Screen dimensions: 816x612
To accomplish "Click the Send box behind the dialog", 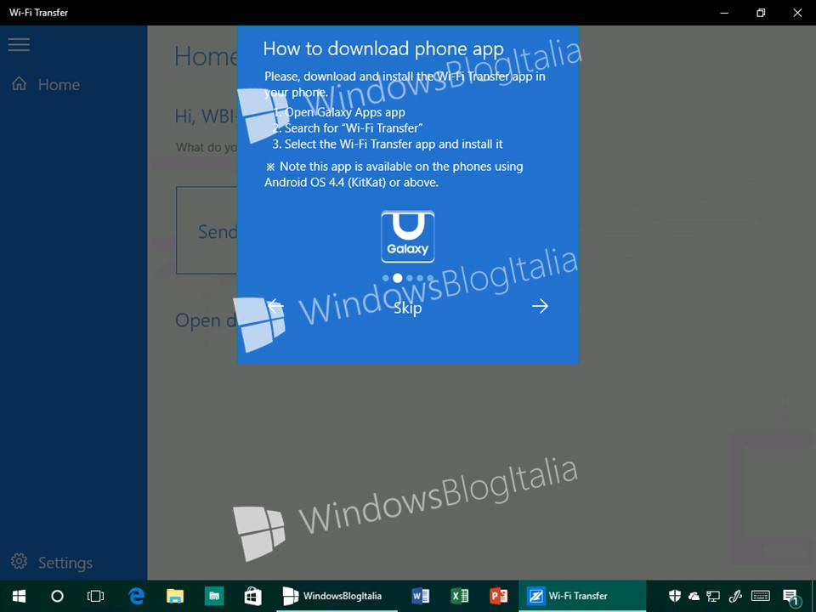I will pyautogui.click(x=207, y=230).
